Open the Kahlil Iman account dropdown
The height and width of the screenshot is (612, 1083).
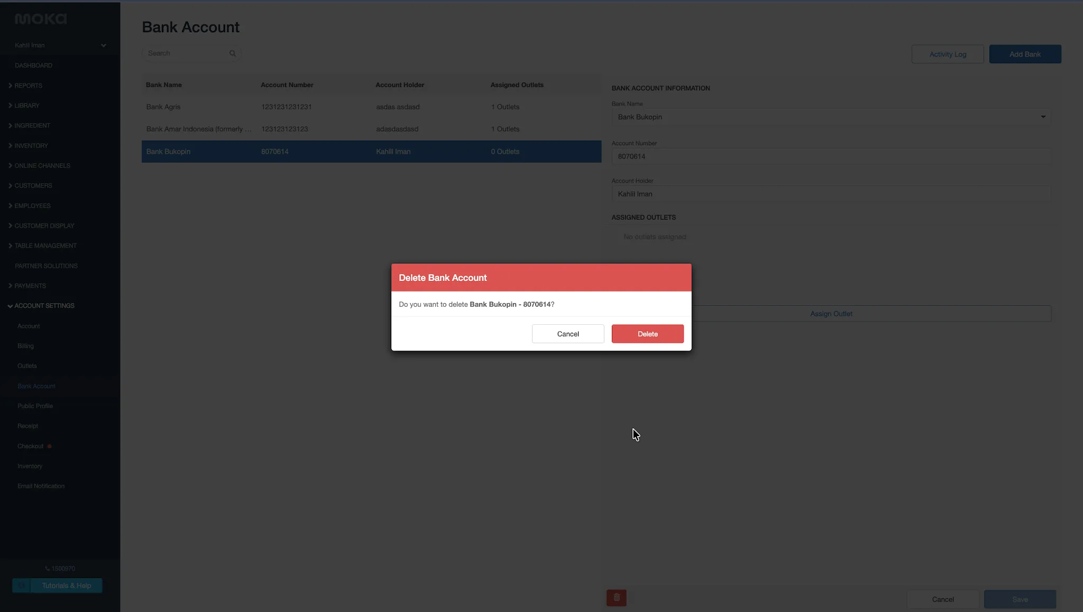tap(60, 45)
